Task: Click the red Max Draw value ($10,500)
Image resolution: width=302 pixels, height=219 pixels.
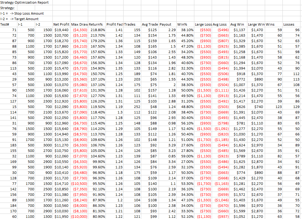Action: pos(79,184)
